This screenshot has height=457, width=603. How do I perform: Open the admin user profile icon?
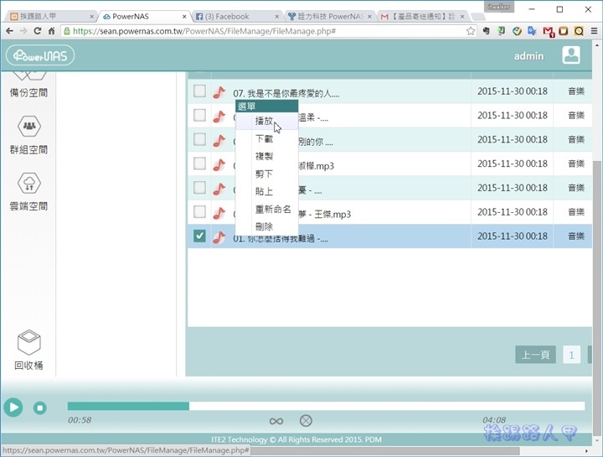[571, 56]
